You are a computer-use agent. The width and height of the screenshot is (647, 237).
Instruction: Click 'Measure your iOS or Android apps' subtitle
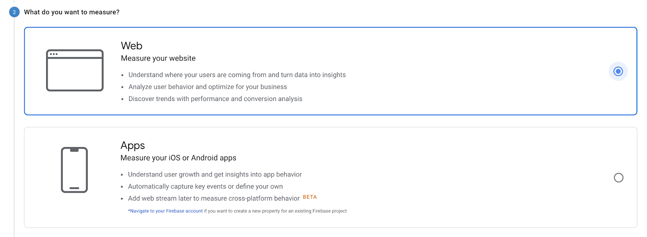pos(178,158)
